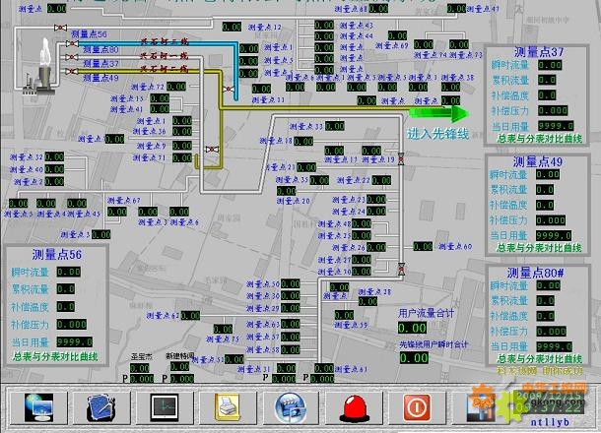Open the blue notebook report icon
The height and width of the screenshot is (433, 601).
coord(101,407)
